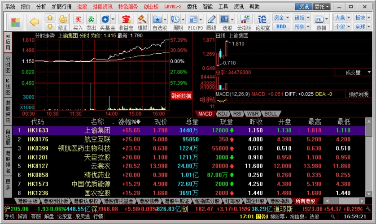The height and width of the screenshot is (224, 376).
Task: Click the 刷新数据 button
Action: tap(181, 96)
